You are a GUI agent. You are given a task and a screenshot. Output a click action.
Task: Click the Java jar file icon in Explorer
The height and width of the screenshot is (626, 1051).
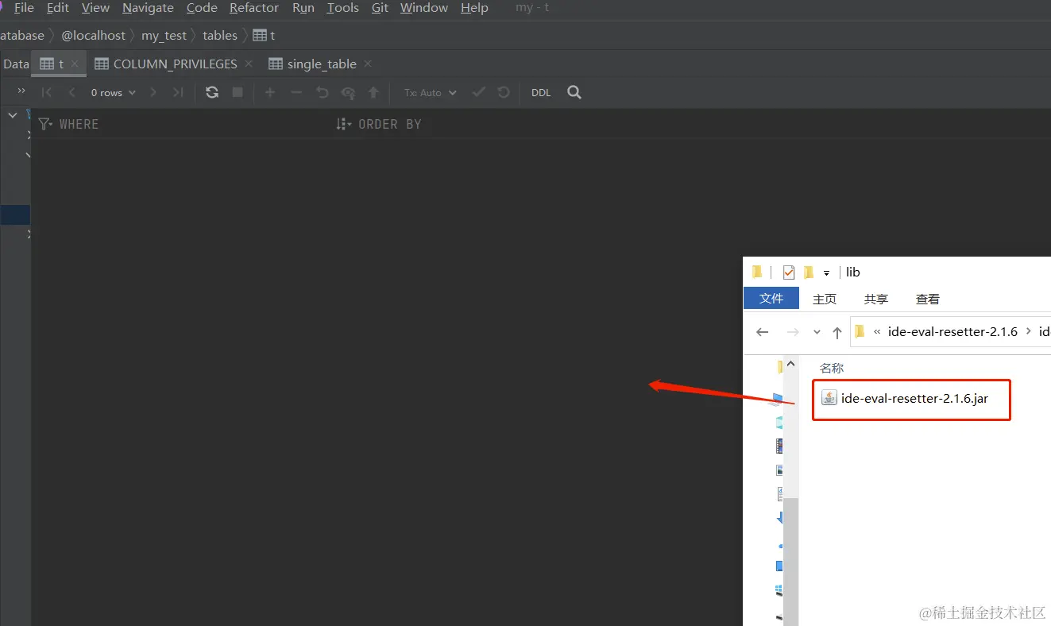coord(829,398)
